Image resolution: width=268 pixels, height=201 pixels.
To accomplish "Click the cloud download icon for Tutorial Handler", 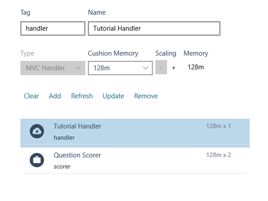I will [37, 131].
